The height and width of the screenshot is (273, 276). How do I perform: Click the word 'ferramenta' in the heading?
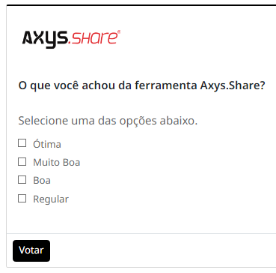(x=166, y=86)
